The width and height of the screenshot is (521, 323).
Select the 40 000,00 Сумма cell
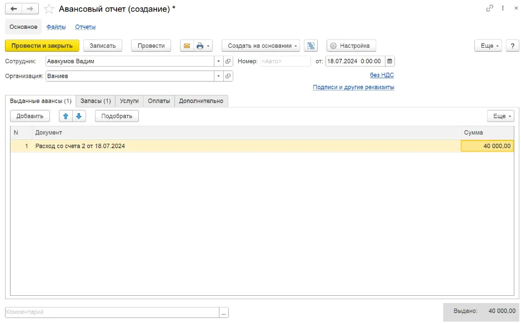click(488, 146)
